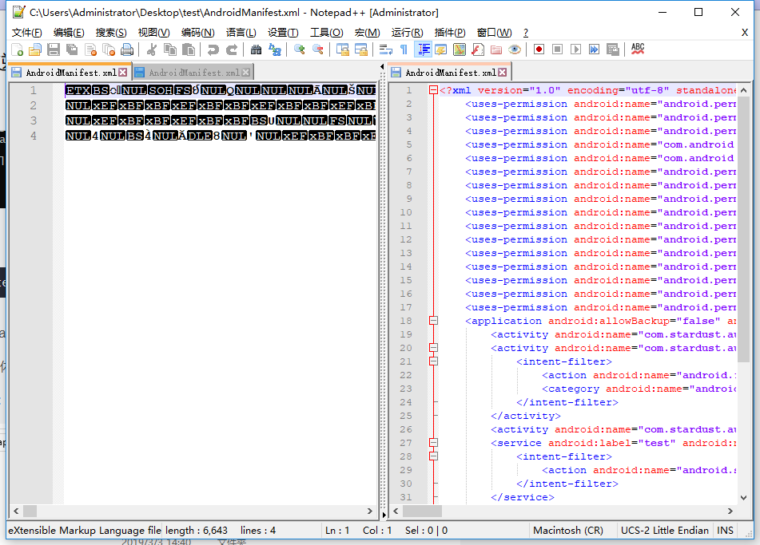Run the ABC spell check

(x=637, y=49)
